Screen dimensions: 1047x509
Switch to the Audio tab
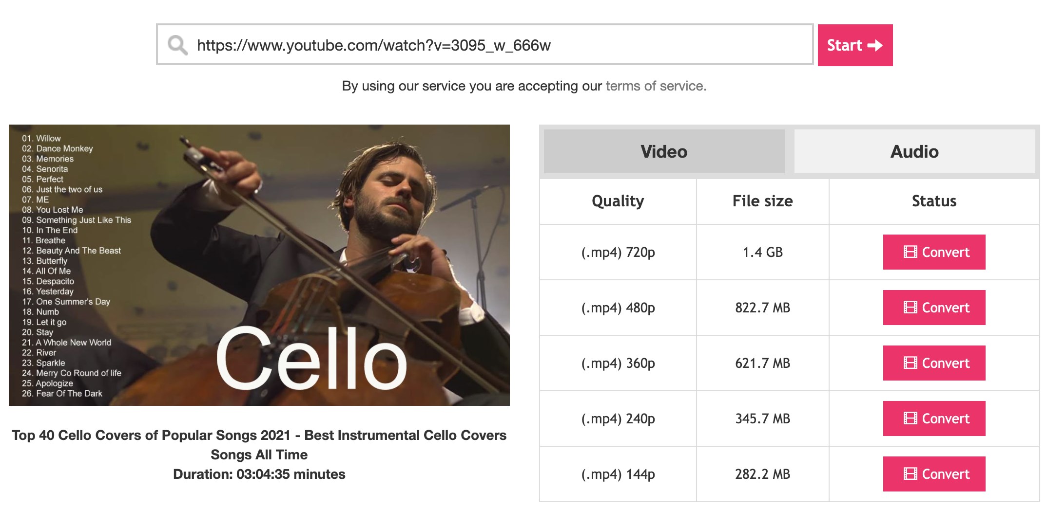point(914,151)
